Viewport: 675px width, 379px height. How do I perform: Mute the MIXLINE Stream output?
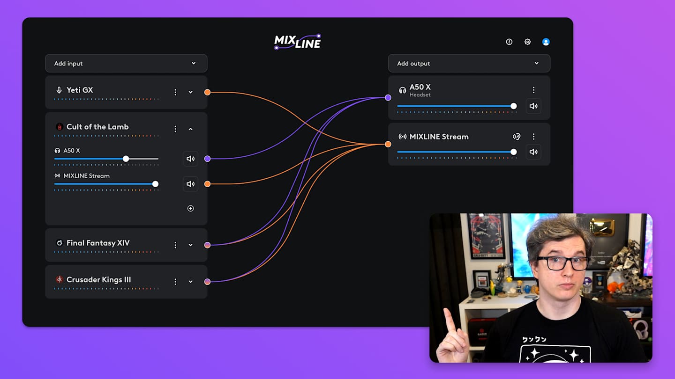533,152
